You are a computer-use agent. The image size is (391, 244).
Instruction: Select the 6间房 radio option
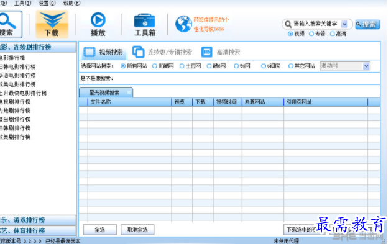click(264, 66)
